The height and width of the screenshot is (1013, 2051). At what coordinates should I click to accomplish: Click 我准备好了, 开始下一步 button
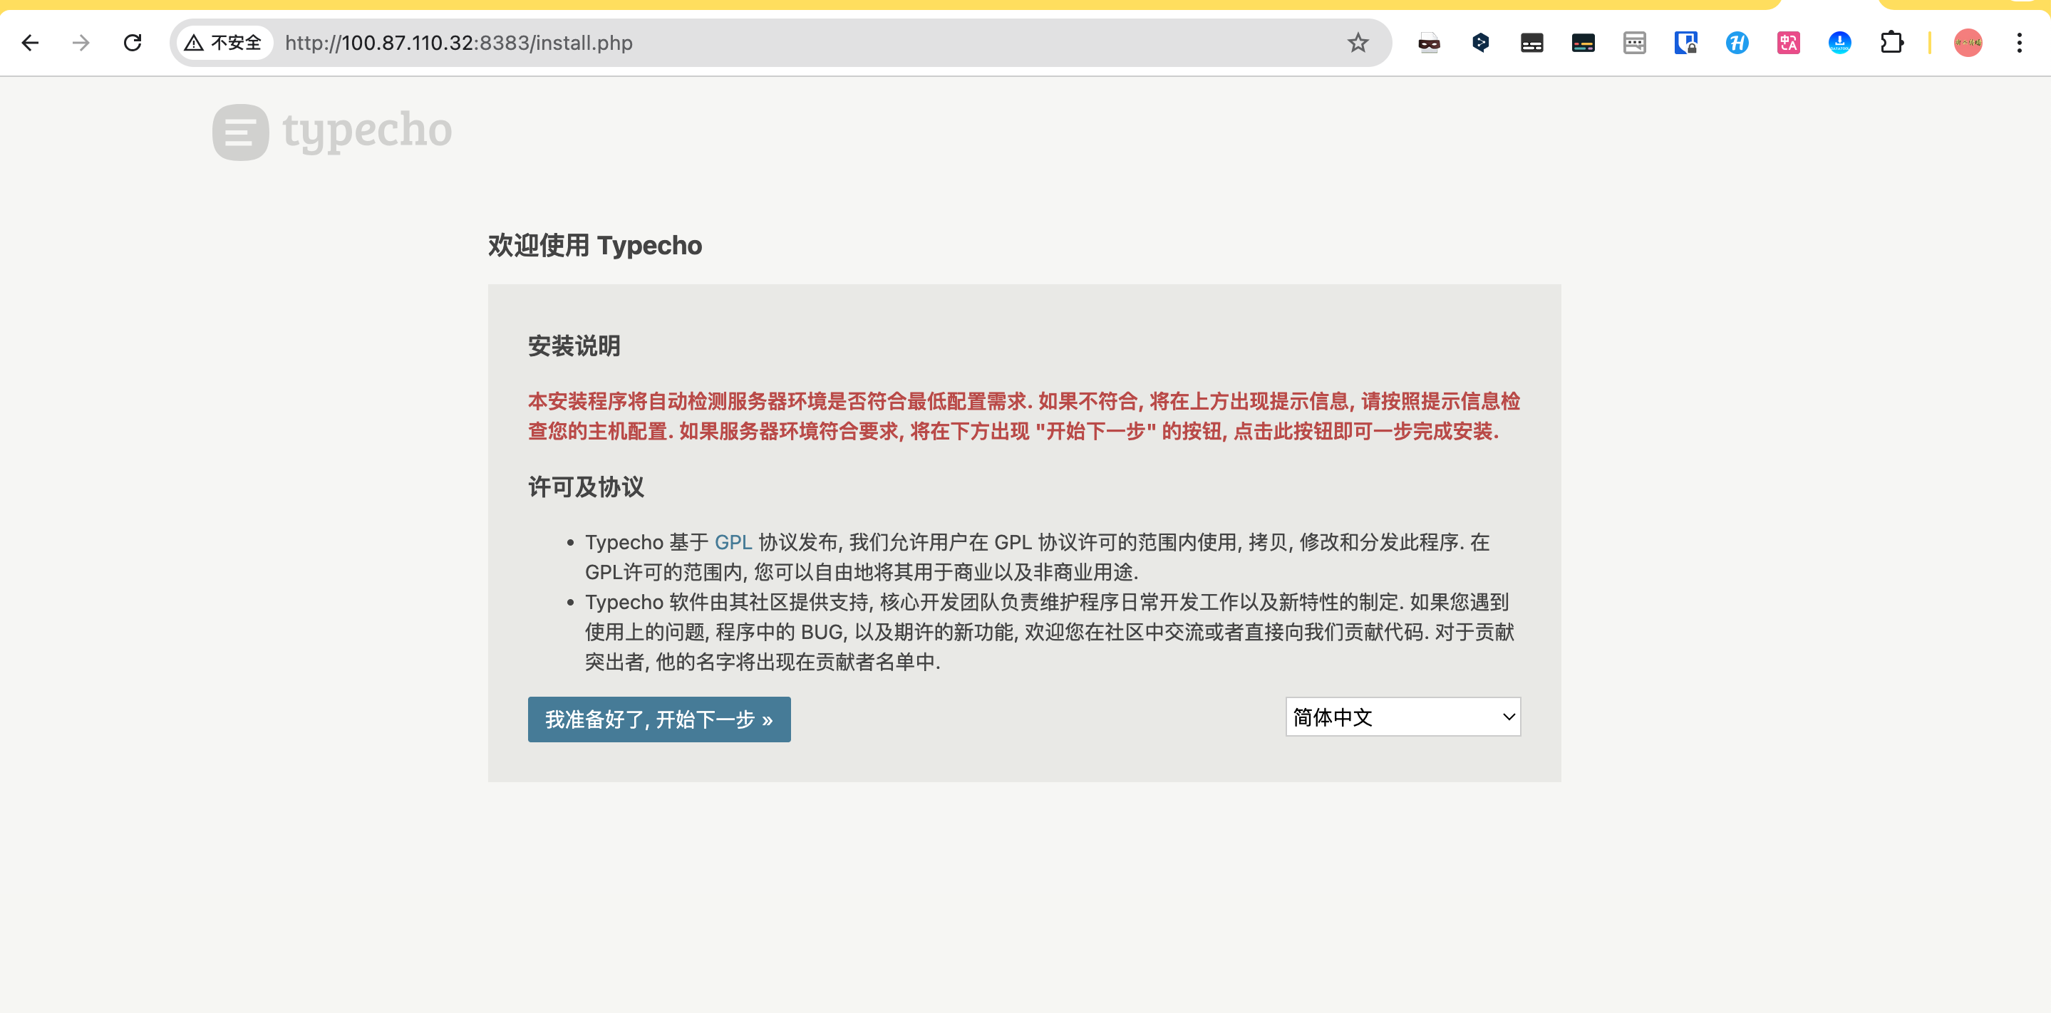(x=658, y=720)
